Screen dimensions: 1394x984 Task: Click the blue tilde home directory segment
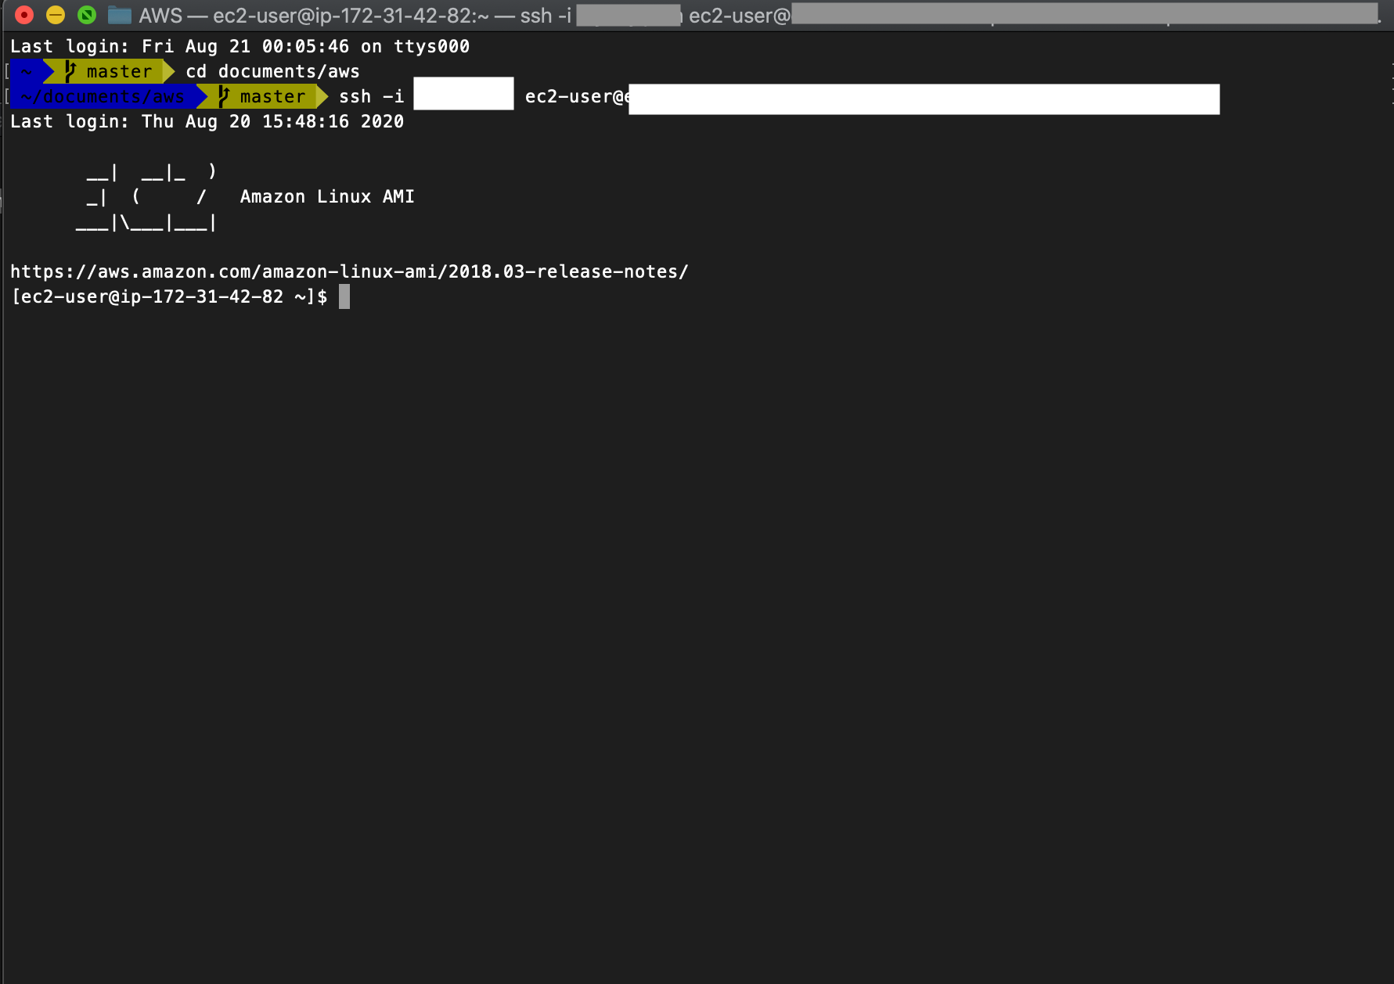[x=26, y=71]
